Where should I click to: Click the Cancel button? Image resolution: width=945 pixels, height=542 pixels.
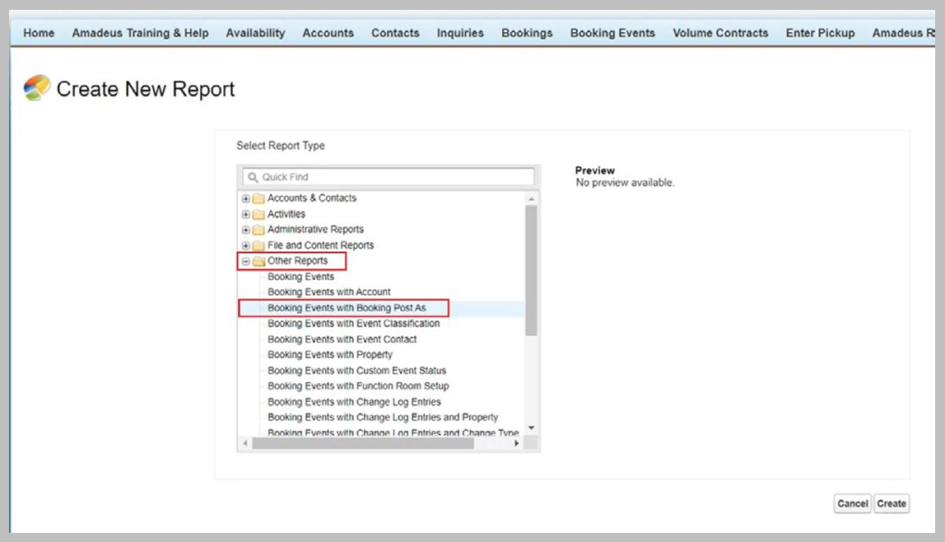click(852, 503)
